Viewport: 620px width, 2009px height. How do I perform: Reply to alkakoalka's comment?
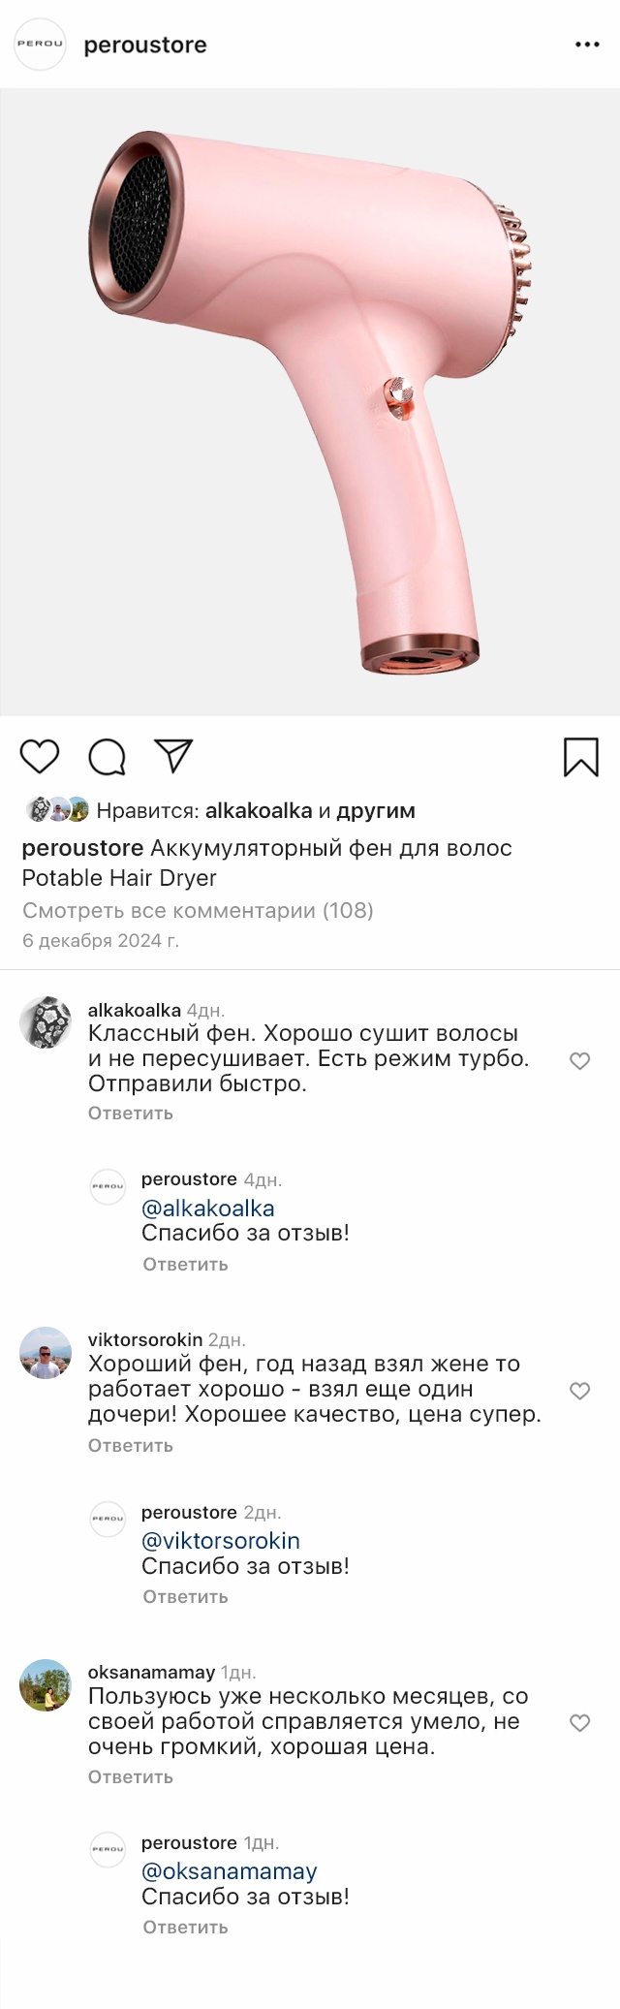point(131,1114)
